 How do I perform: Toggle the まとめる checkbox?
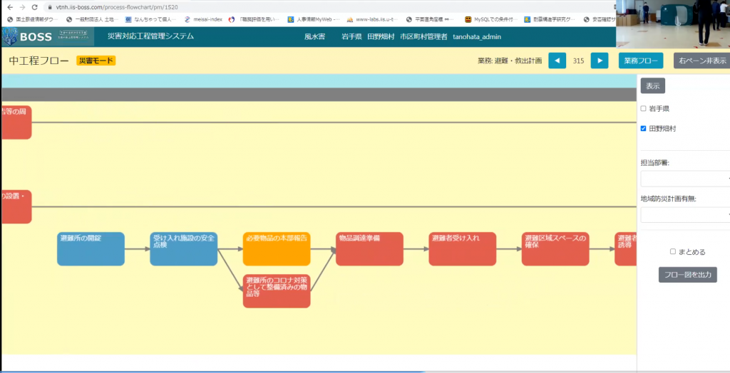pos(673,251)
